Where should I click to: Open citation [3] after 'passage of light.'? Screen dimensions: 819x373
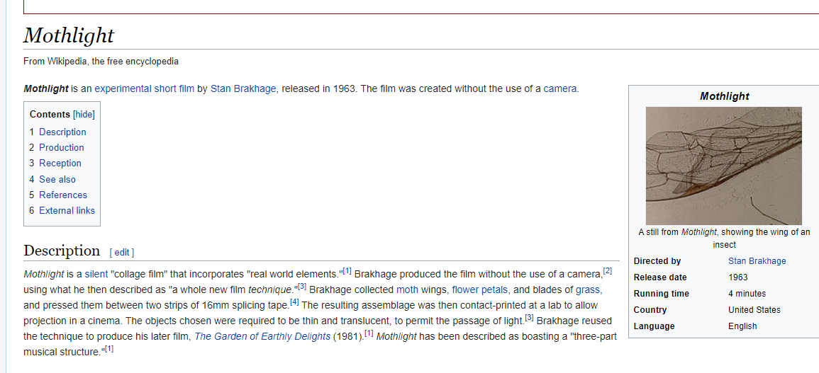click(x=529, y=318)
